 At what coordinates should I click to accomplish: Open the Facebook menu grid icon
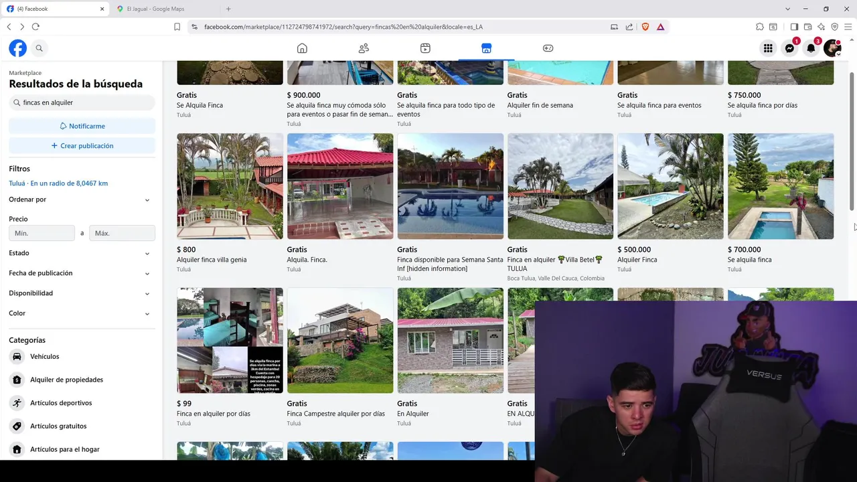pos(768,48)
